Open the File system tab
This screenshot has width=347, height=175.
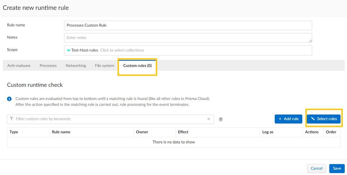click(105, 66)
